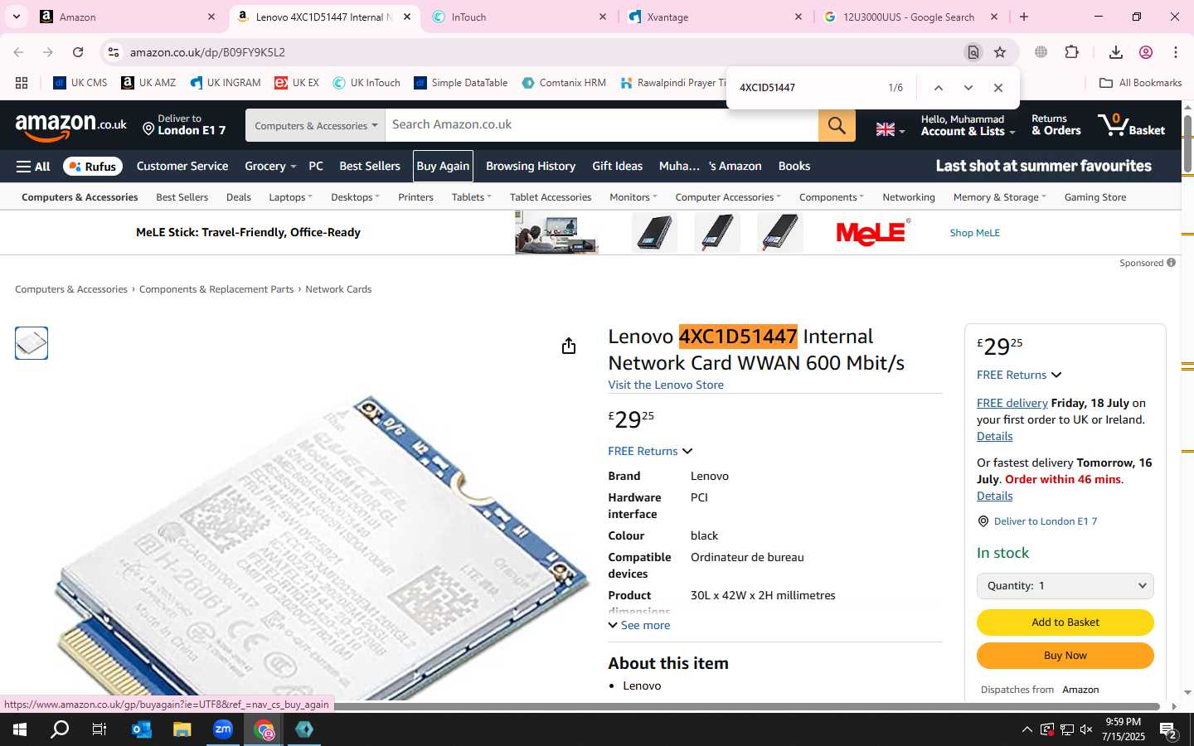Viewport: 1194px width, 746px height.
Task: Open Chrome apps grid in bookmarks bar
Action: point(22,83)
